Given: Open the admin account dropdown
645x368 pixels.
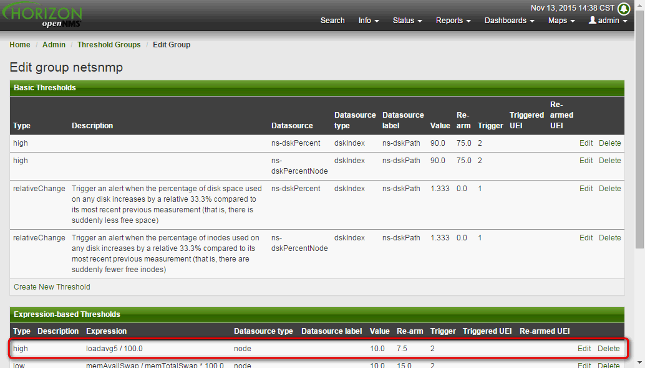Looking at the screenshot, I should [608, 20].
